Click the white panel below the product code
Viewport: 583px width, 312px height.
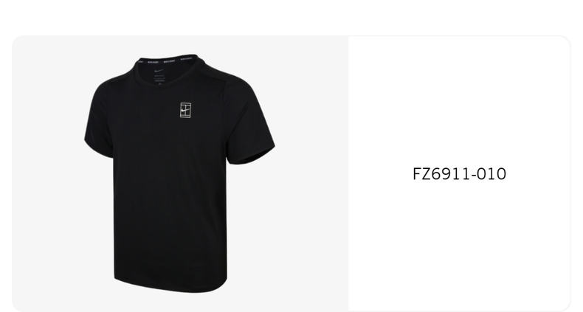[x=459, y=245]
